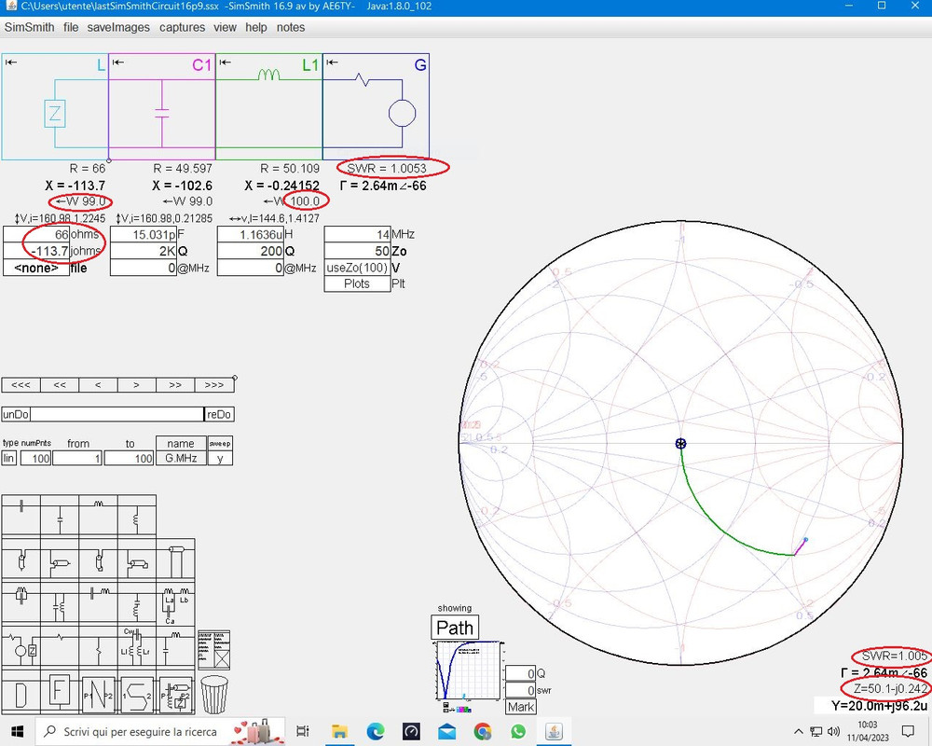
Task: Click the >> step button
Action: pyautogui.click(x=175, y=385)
